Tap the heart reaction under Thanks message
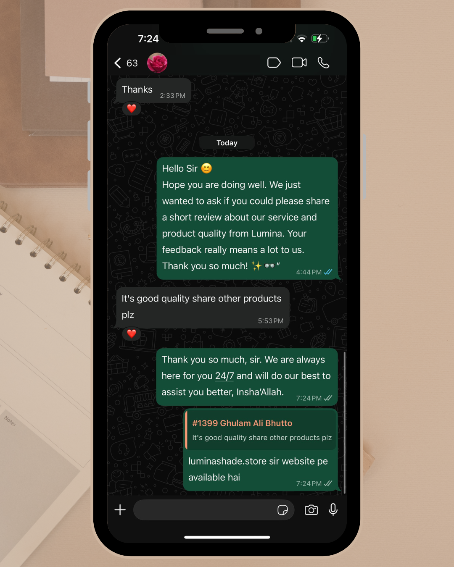This screenshot has height=567, width=454. point(132,109)
